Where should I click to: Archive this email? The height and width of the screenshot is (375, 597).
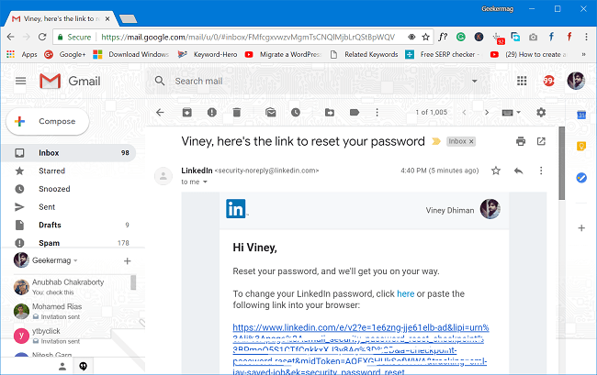[187, 113]
